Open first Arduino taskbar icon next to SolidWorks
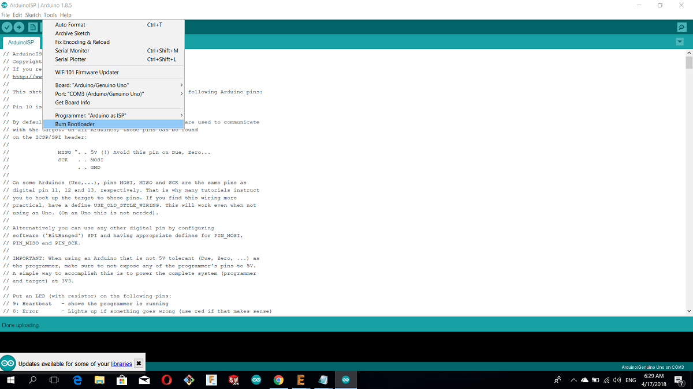Image resolution: width=693 pixels, height=389 pixels. (256, 380)
